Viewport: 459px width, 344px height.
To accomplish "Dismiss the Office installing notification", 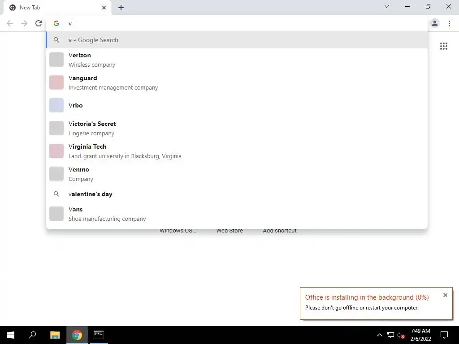I will 445,295.
